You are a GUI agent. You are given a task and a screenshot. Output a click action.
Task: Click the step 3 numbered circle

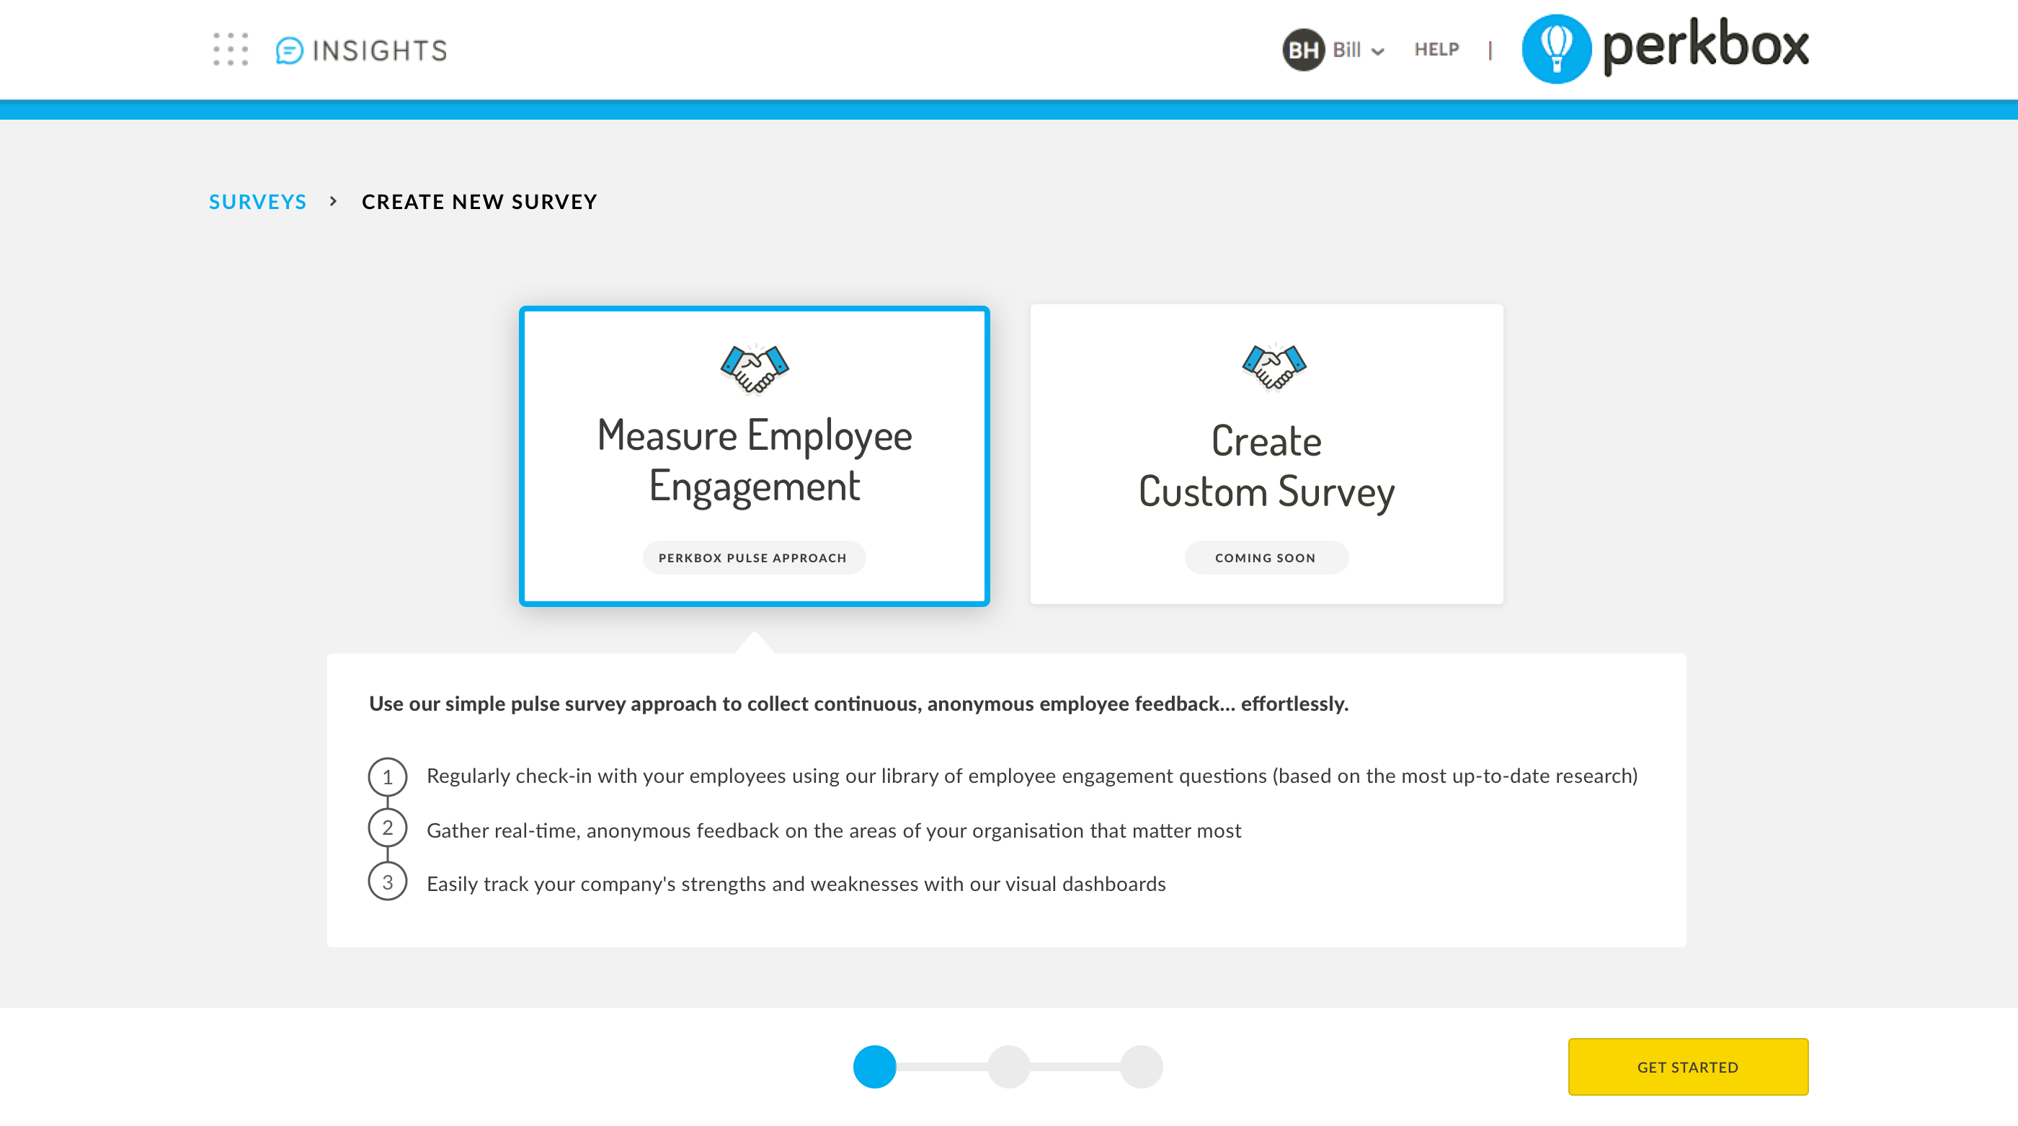(387, 882)
